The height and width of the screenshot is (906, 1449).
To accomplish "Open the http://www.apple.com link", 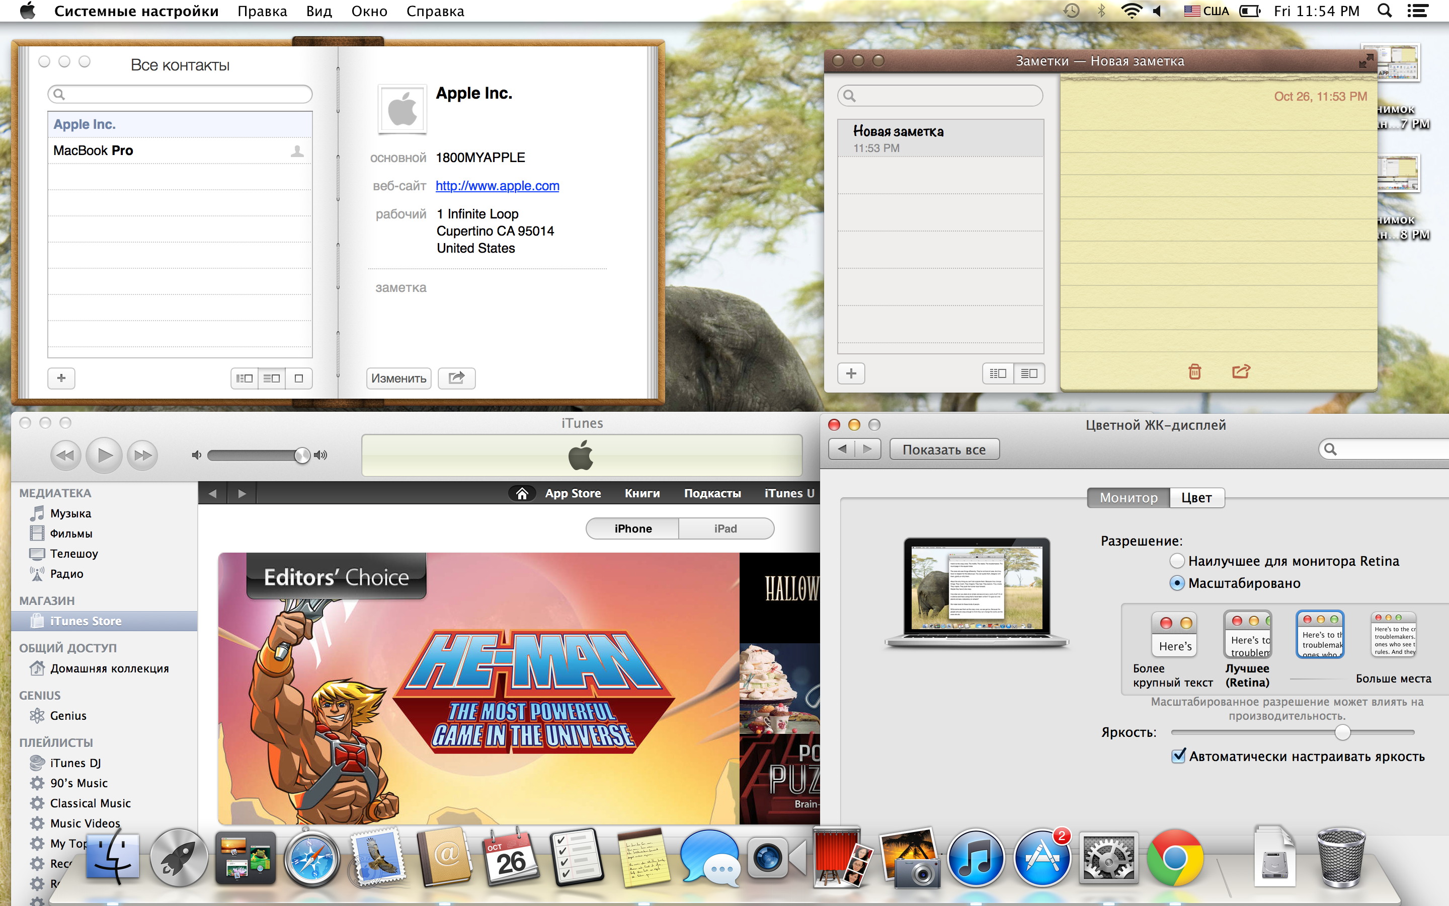I will [497, 186].
